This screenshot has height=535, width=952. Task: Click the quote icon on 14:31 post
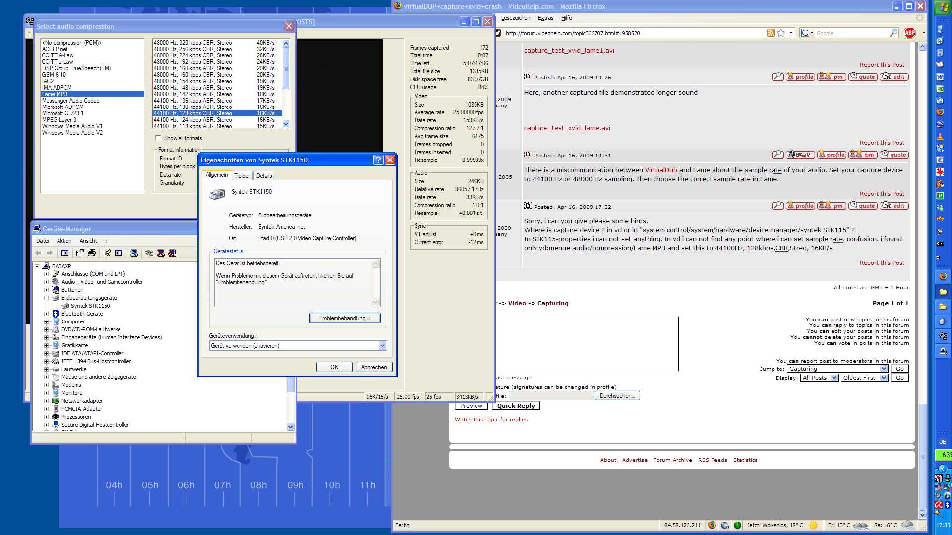(894, 155)
